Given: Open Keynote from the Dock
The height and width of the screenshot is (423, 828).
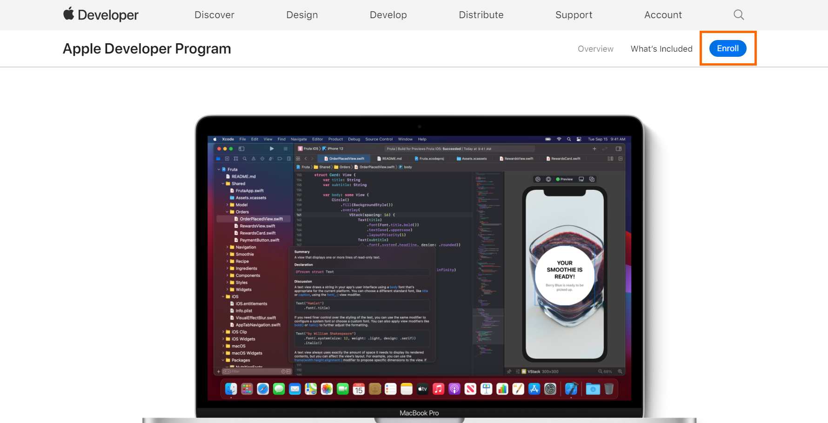Looking at the screenshot, I should (x=486, y=389).
